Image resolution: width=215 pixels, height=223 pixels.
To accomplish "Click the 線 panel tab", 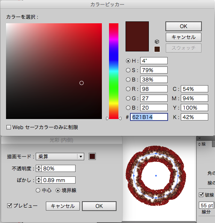I will (x=204, y=144).
